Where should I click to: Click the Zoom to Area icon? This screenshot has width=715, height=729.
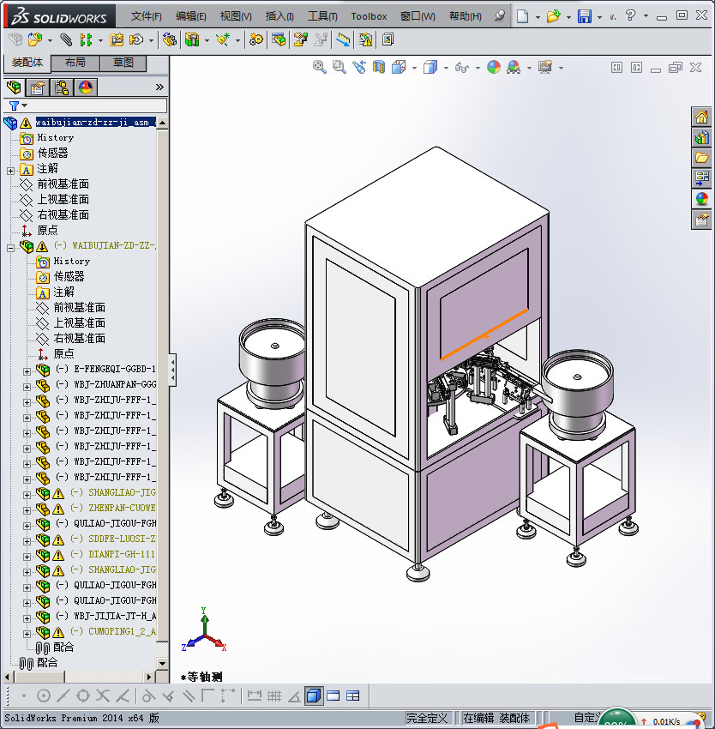(339, 68)
